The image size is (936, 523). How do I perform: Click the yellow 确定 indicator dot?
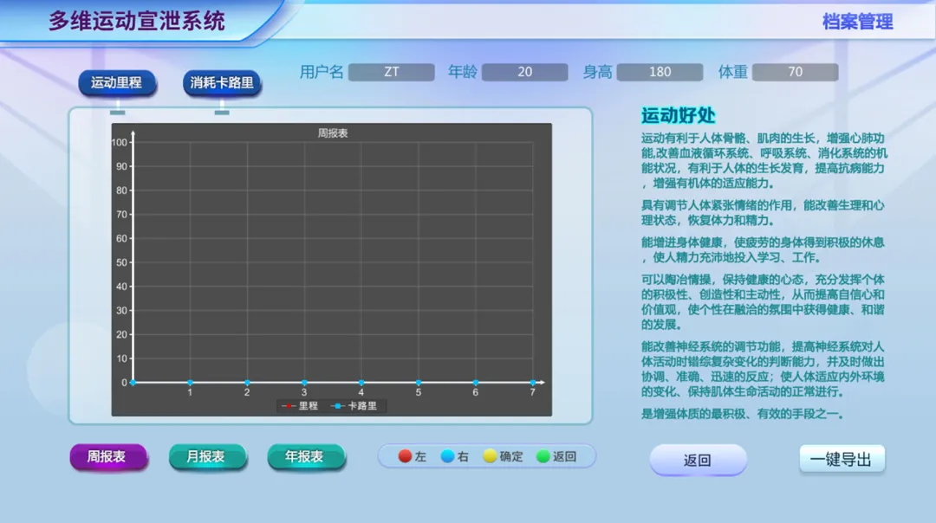point(490,456)
